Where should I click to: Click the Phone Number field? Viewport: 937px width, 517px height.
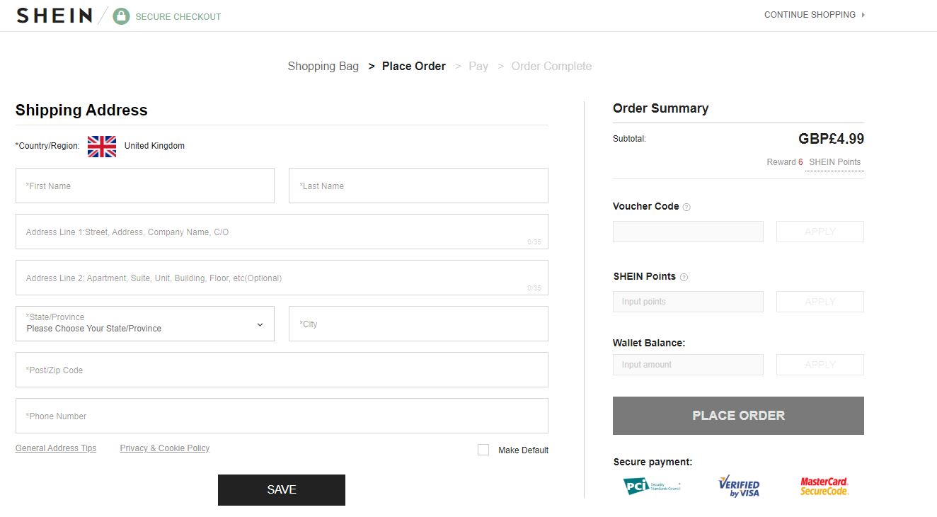click(x=282, y=416)
